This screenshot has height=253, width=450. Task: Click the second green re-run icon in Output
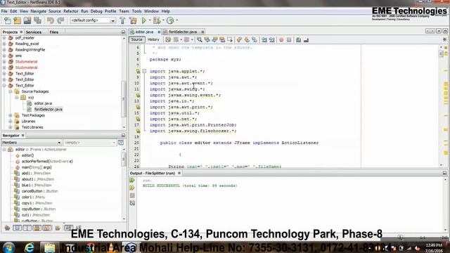pos(132,188)
